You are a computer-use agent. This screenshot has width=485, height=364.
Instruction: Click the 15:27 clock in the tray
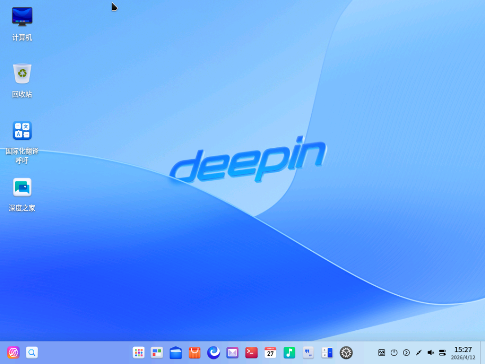(463, 350)
